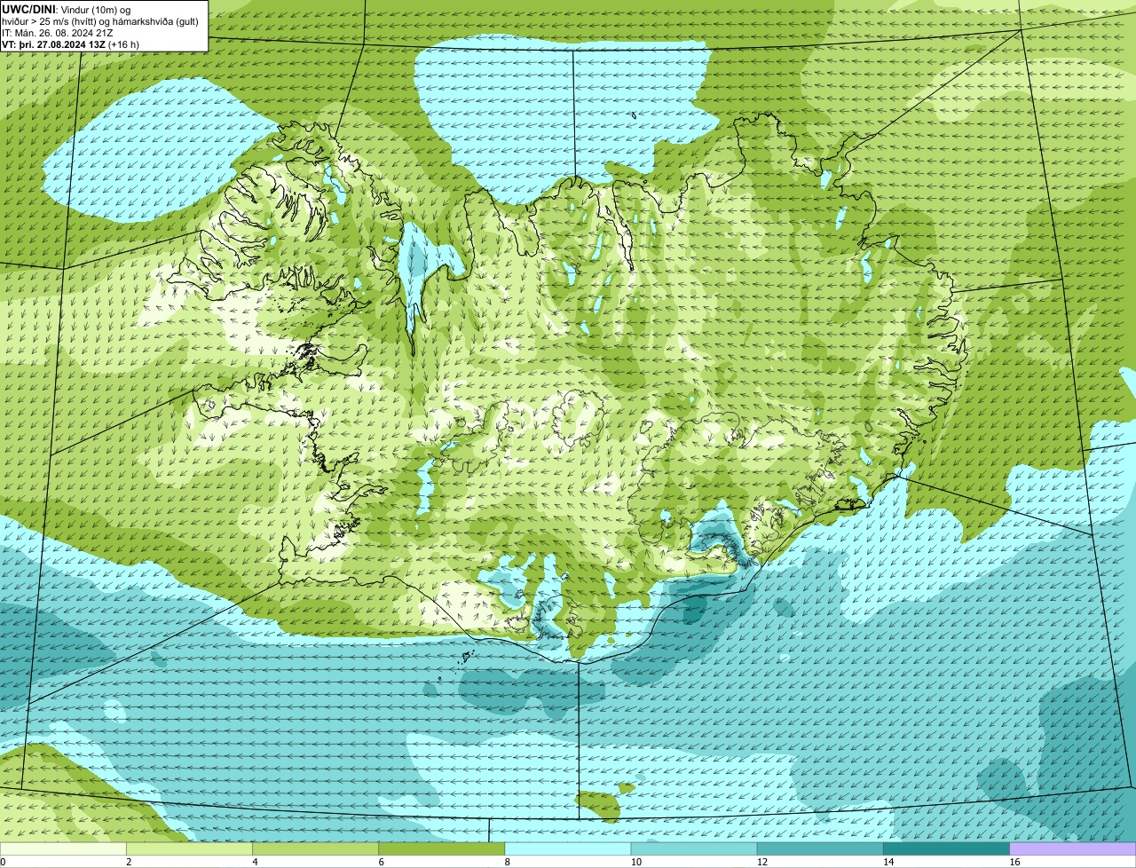Image resolution: width=1136 pixels, height=868 pixels.
Task: Click the legend scale label '14'
Action: click(x=887, y=862)
